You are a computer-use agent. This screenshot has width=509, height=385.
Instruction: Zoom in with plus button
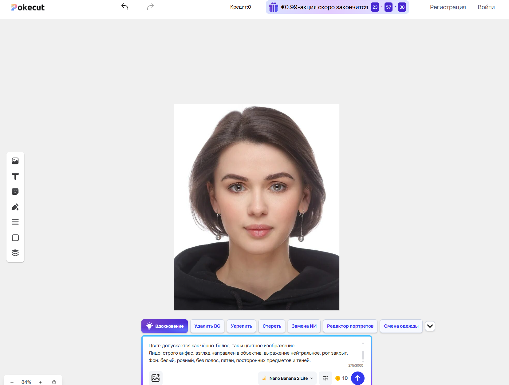pyautogui.click(x=40, y=382)
